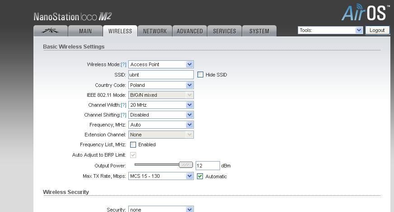Image resolution: width=394 pixels, height=212 pixels.
Task: Click the Max TX Rate, Mbps label
Action: pos(104,176)
